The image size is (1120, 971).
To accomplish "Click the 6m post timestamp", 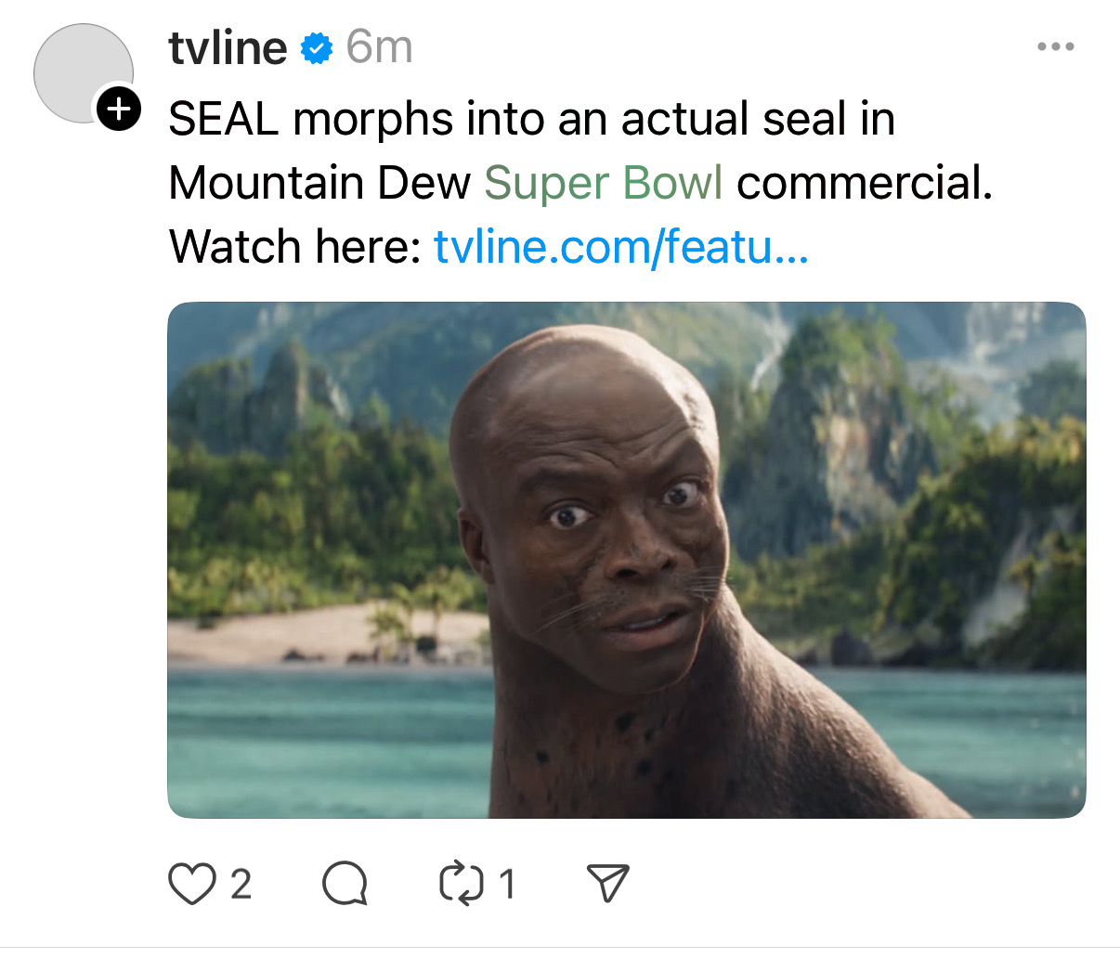I will pyautogui.click(x=379, y=47).
